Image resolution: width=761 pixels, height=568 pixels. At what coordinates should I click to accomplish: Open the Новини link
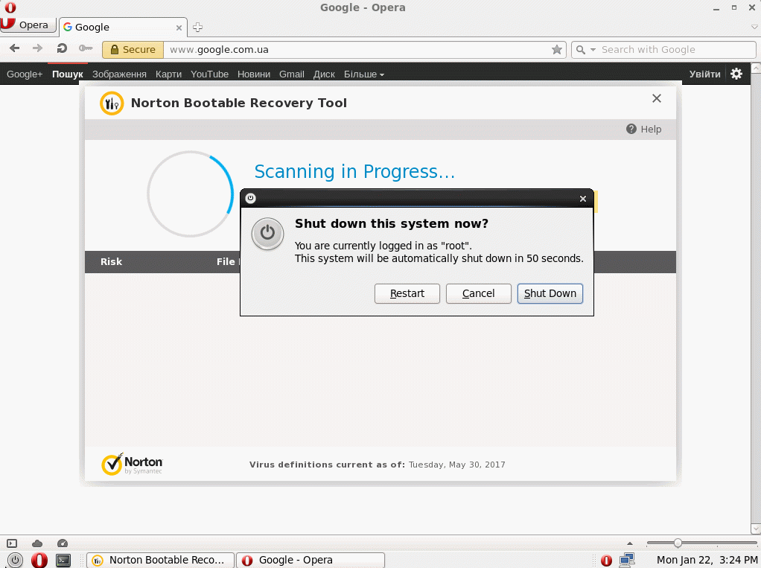[x=254, y=74]
